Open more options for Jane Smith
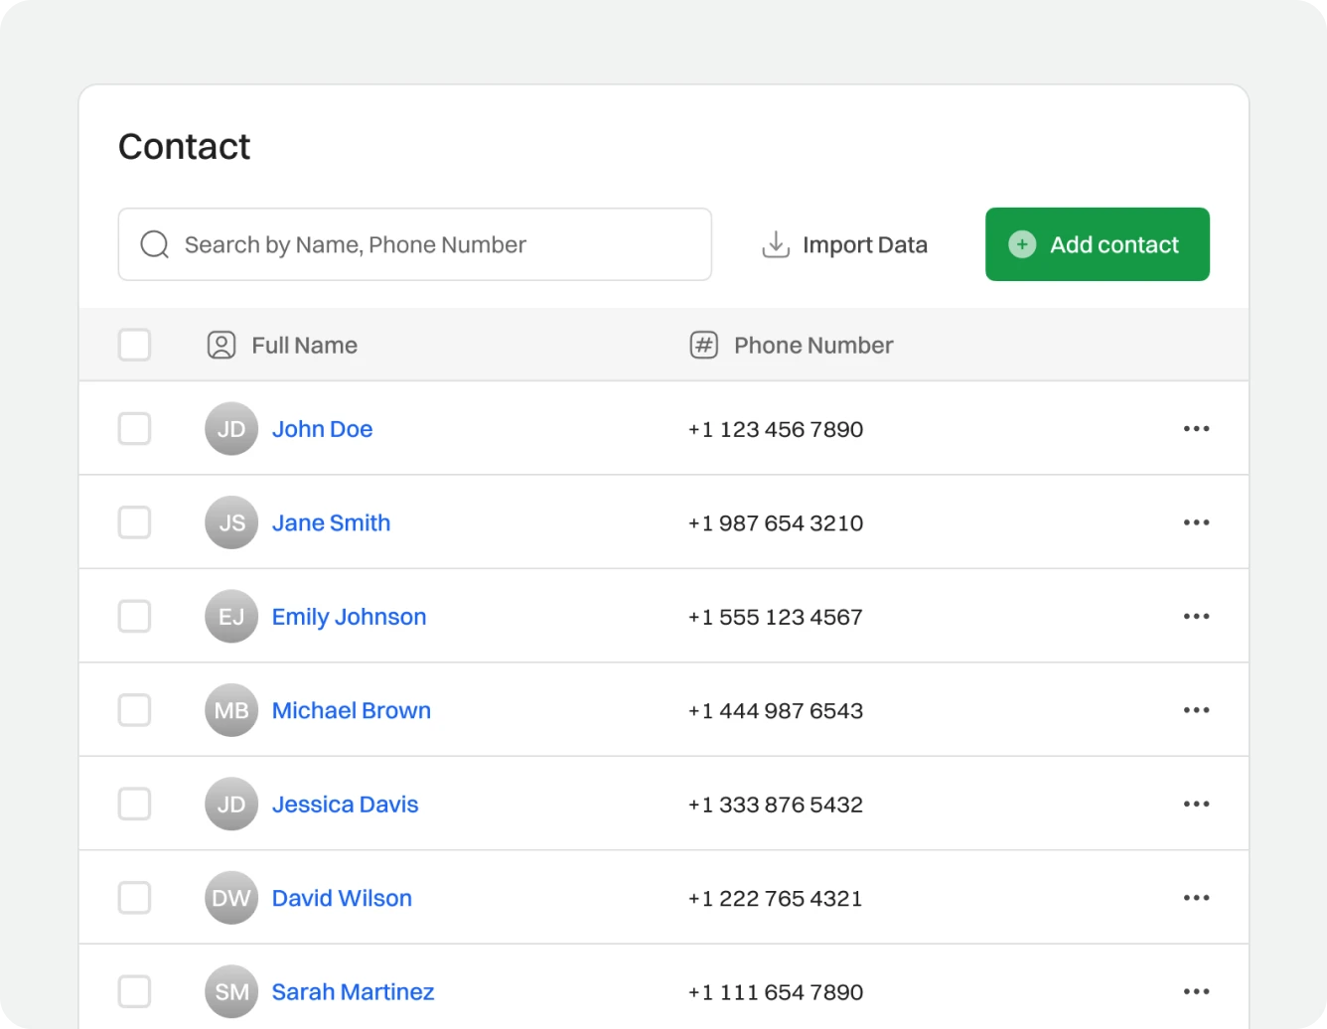The height and width of the screenshot is (1029, 1327). pyautogui.click(x=1196, y=522)
